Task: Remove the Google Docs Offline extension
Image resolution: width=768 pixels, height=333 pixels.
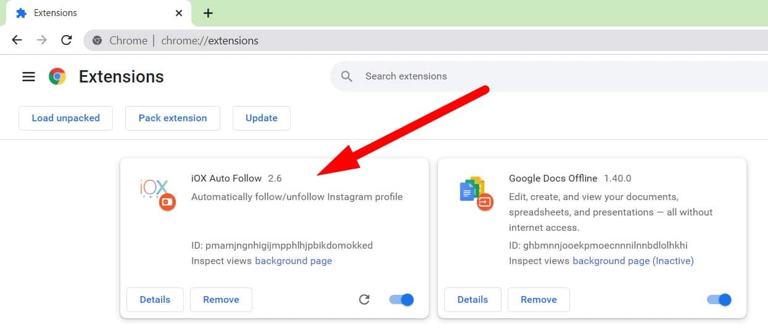Action: (x=538, y=300)
